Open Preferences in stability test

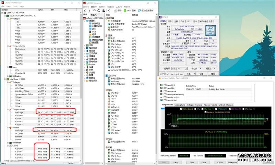click(x=232, y=162)
